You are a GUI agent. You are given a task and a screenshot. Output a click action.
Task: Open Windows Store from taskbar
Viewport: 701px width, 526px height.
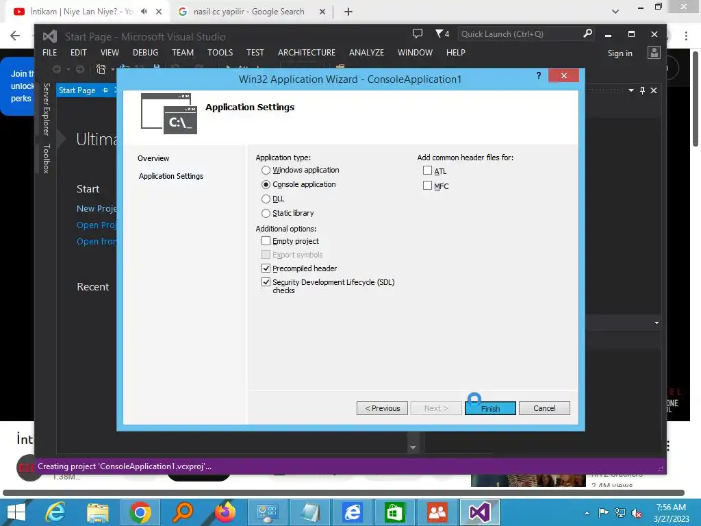click(394, 512)
